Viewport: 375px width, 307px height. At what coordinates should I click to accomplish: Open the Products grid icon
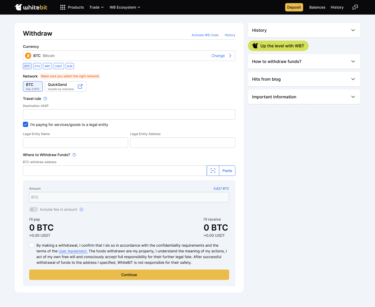pyautogui.click(x=63, y=7)
